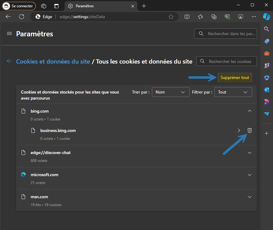Expand the msn.com entry
Screen dimensions: 273x230
click(x=250, y=197)
